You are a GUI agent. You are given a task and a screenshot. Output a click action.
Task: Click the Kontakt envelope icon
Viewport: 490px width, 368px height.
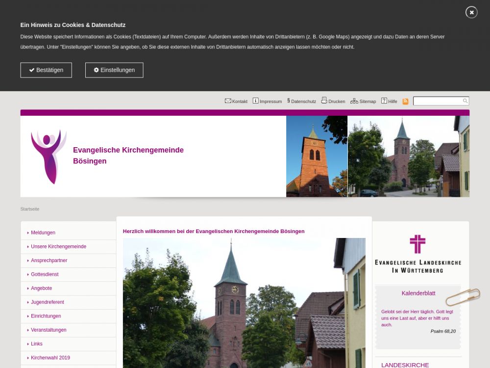[x=228, y=101]
